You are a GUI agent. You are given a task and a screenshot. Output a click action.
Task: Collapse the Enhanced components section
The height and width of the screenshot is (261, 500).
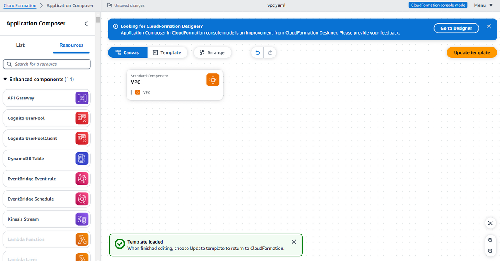(5, 79)
